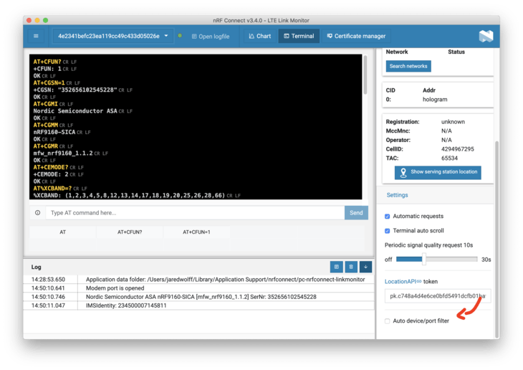Expand the device selector dropdown arrow
523x370 pixels.
[166, 36]
